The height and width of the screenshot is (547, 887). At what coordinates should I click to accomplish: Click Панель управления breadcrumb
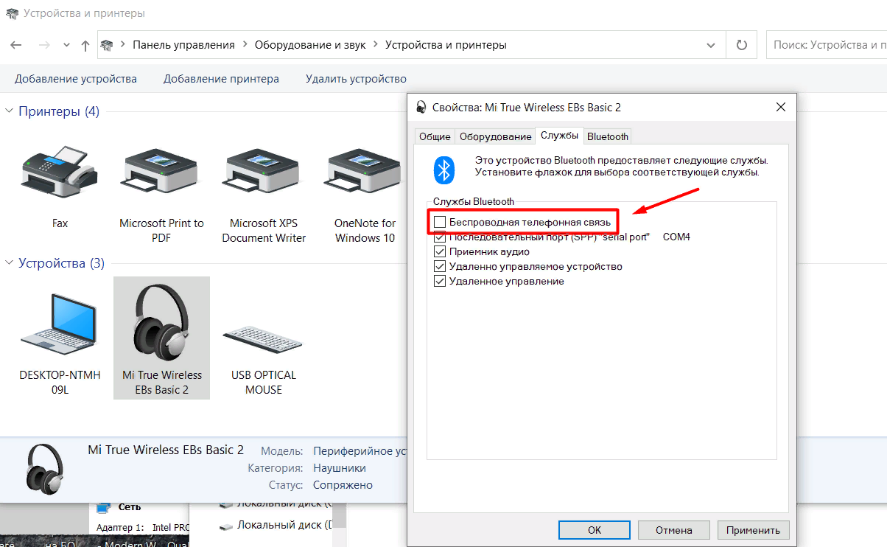pyautogui.click(x=183, y=45)
